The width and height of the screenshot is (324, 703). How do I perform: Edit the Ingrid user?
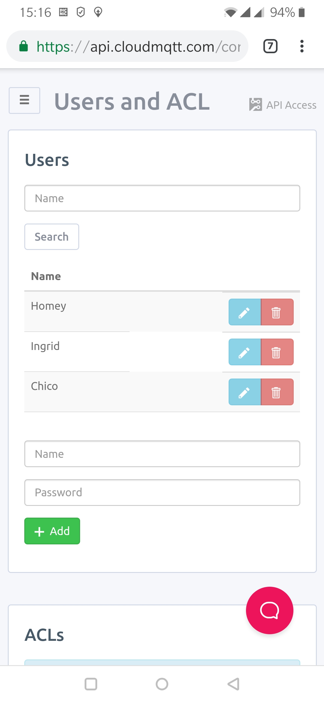pos(244,352)
